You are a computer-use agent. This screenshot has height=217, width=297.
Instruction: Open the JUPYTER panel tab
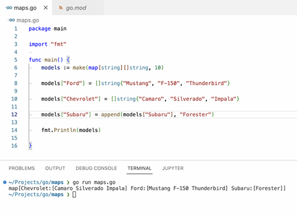(173, 168)
